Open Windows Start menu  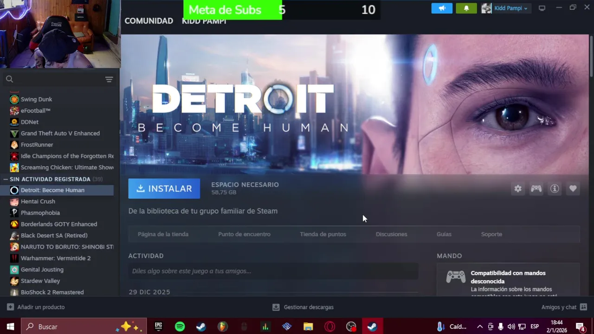(x=10, y=327)
